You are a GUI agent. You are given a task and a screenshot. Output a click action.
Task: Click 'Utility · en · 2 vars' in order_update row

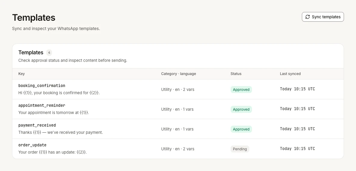click(x=178, y=149)
